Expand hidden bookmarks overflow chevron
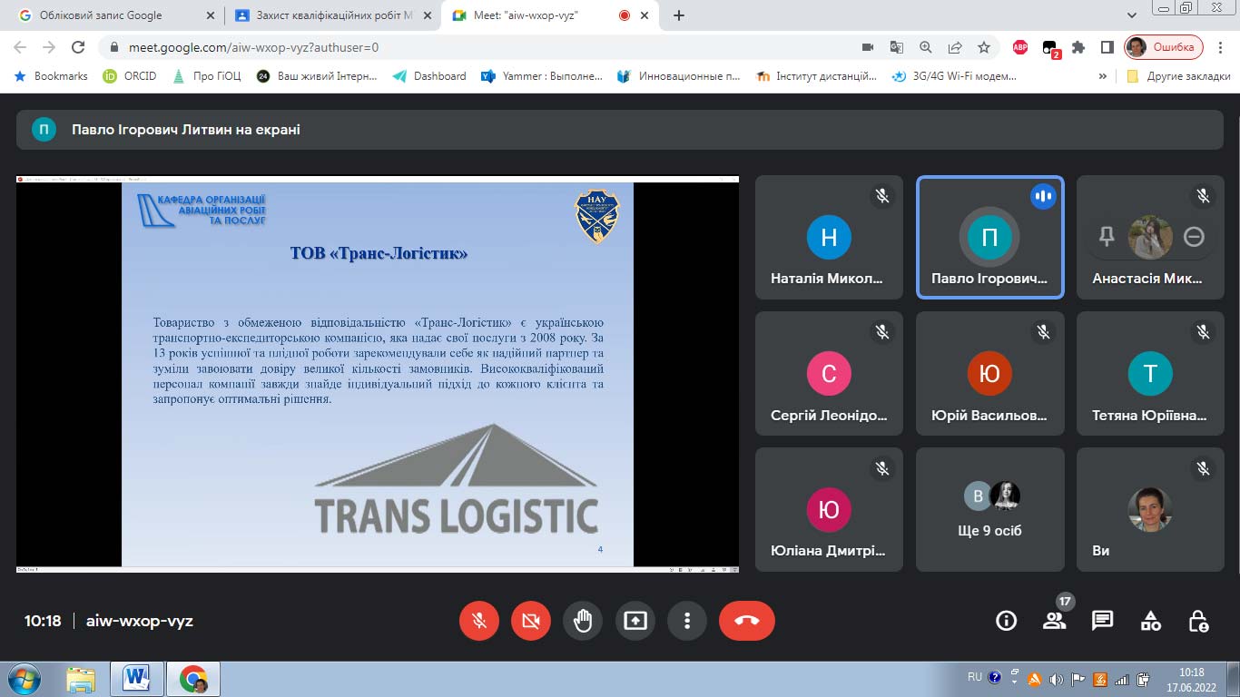 point(1103,76)
